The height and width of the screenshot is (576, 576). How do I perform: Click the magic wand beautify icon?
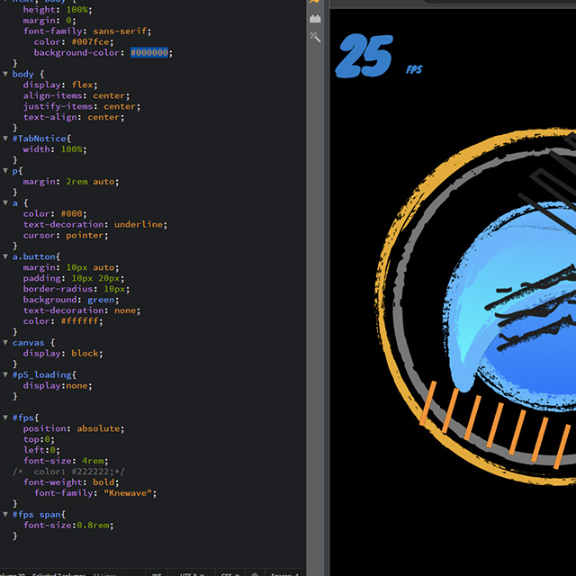pyautogui.click(x=315, y=37)
